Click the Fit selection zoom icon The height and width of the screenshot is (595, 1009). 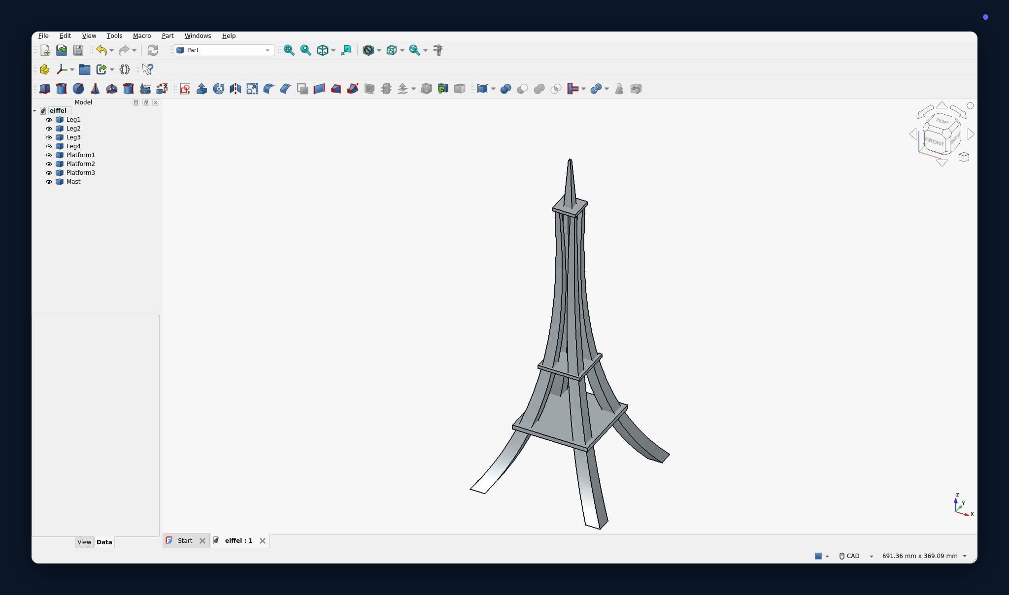tap(306, 50)
